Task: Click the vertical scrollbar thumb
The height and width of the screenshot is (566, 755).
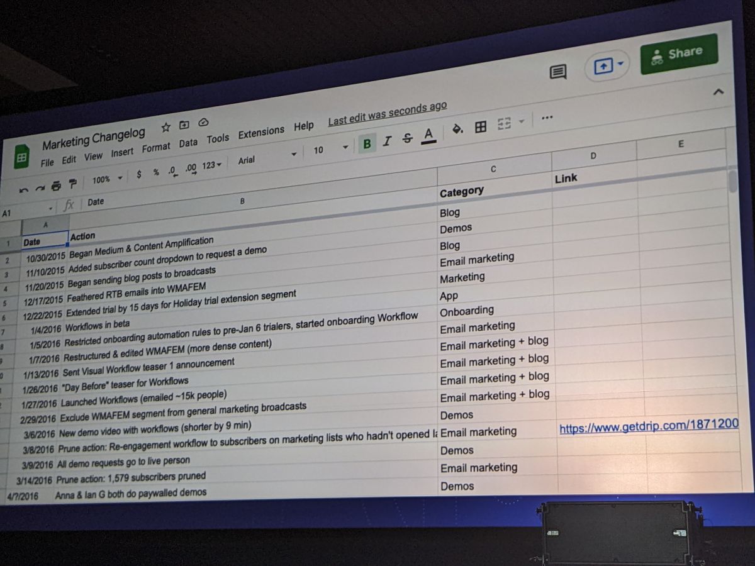Action: 732,180
